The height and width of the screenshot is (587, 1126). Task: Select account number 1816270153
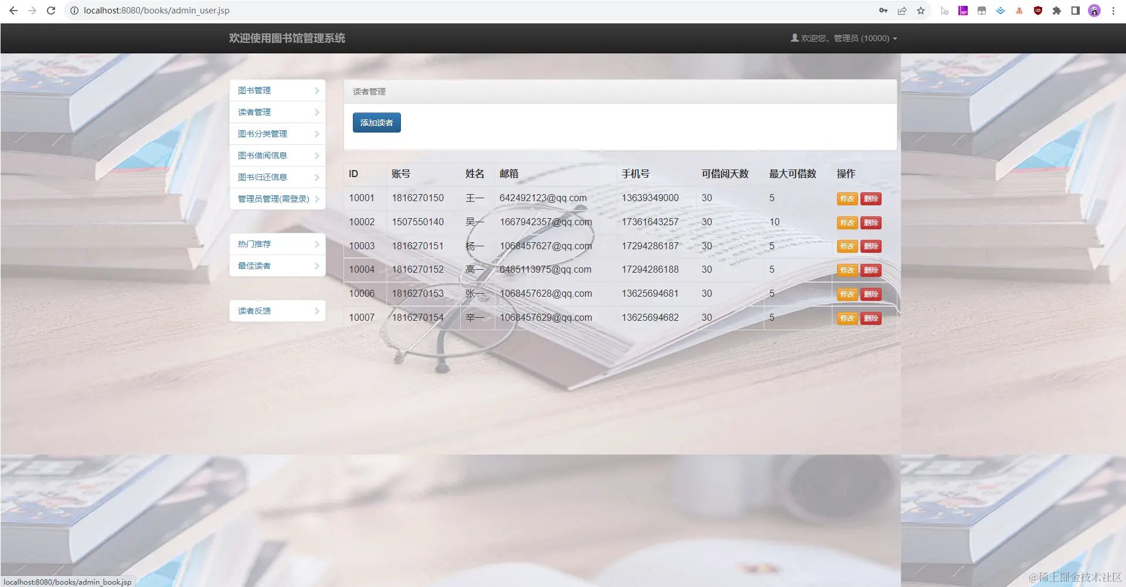point(418,294)
